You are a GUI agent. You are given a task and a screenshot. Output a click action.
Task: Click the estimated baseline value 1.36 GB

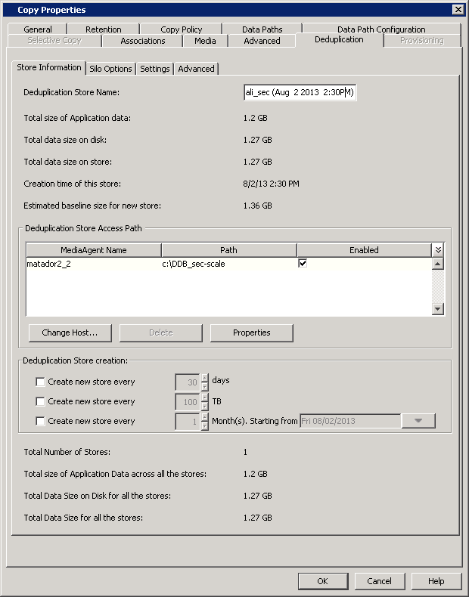[x=257, y=206]
